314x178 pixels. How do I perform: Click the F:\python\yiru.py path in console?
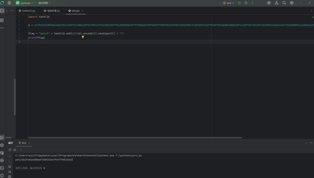click(x=129, y=155)
